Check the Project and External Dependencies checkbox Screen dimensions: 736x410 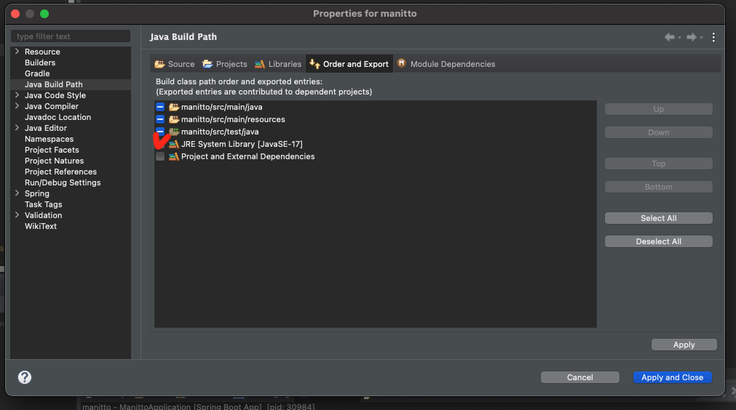tap(160, 156)
